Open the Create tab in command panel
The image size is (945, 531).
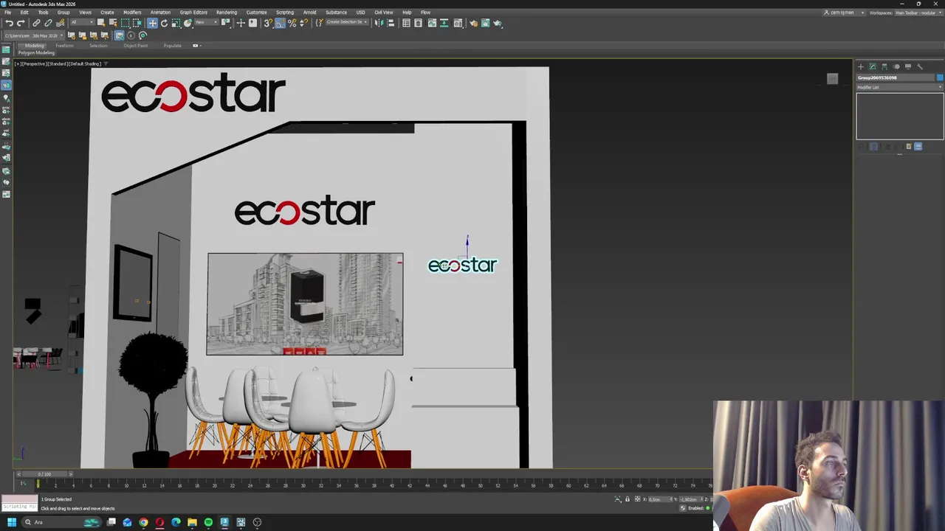point(861,67)
